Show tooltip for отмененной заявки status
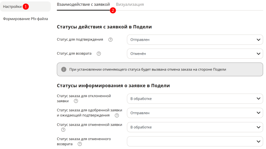The image size is (266, 149). pyautogui.click(x=63, y=130)
